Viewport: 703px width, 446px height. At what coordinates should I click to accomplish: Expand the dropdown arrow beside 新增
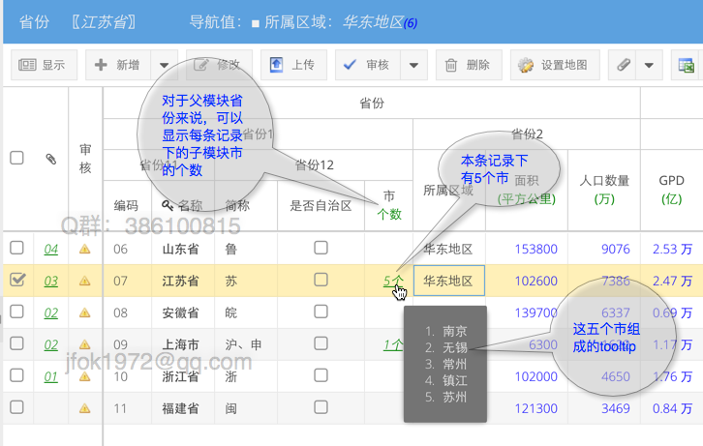(164, 66)
